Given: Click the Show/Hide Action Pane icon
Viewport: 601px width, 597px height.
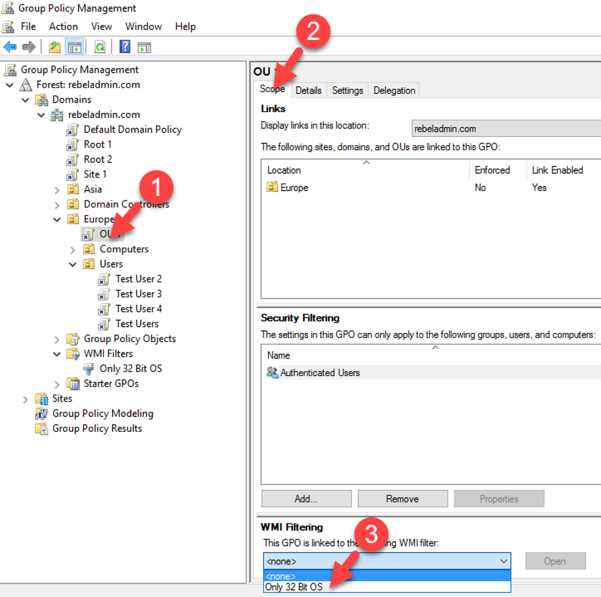Looking at the screenshot, I should click(144, 47).
